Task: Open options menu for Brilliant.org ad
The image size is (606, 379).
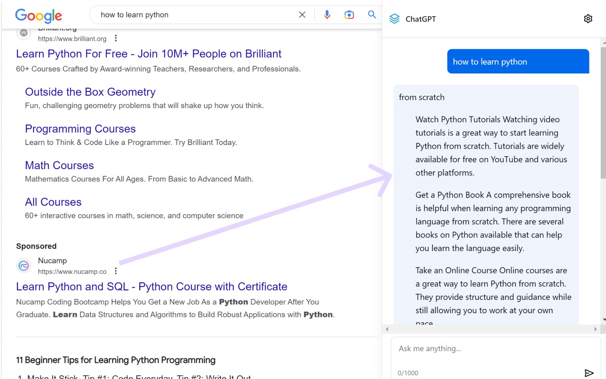Action: 116,38
